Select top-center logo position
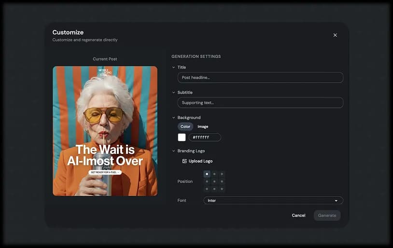Screen dimensions: 393x248 pos(214,174)
